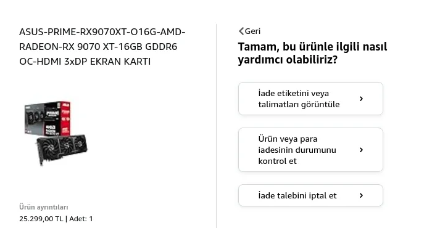Click the ASUS-PRIME-RX9070XT product title

pos(102,47)
